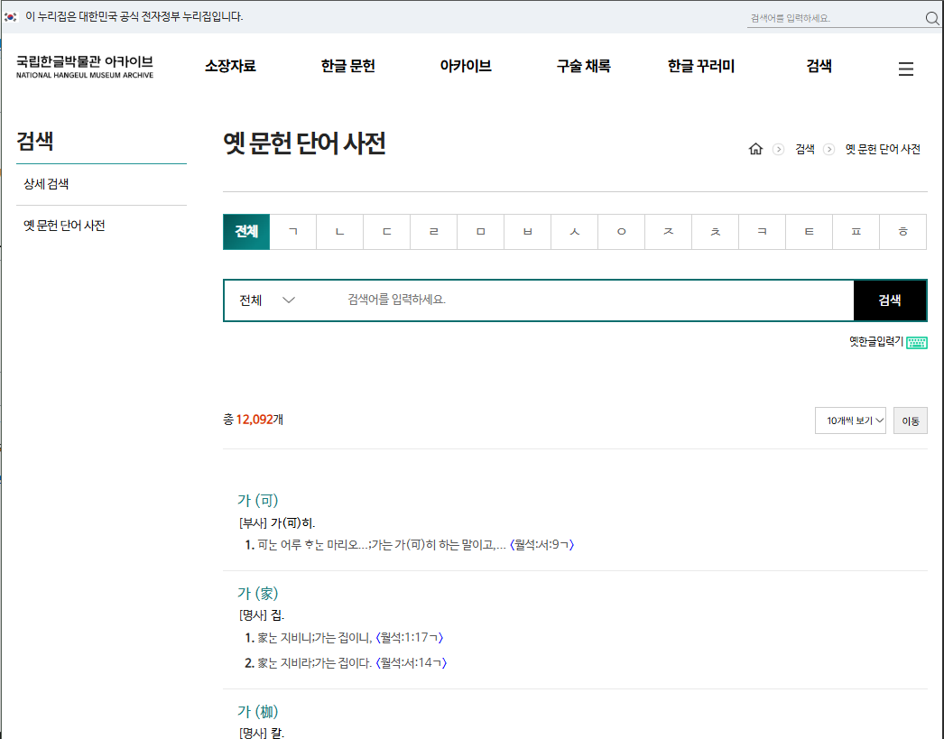Click the magnifier search icon at top
The height and width of the screenshot is (739, 944).
pos(932,18)
